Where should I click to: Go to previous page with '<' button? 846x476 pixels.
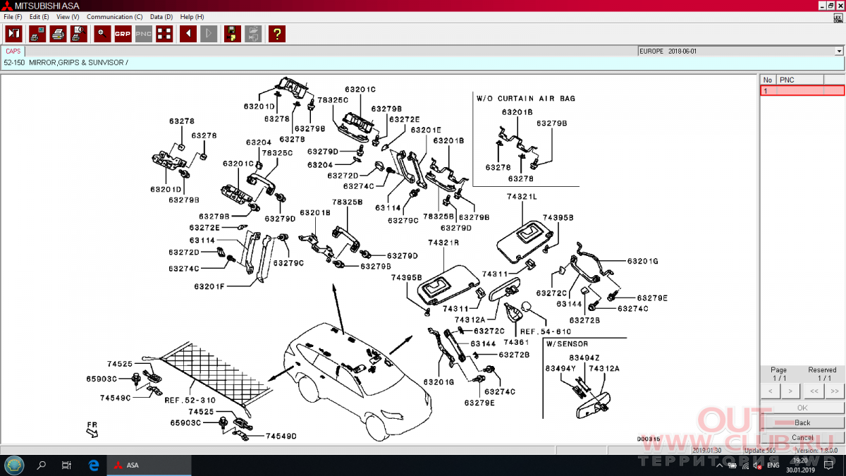pos(770,390)
